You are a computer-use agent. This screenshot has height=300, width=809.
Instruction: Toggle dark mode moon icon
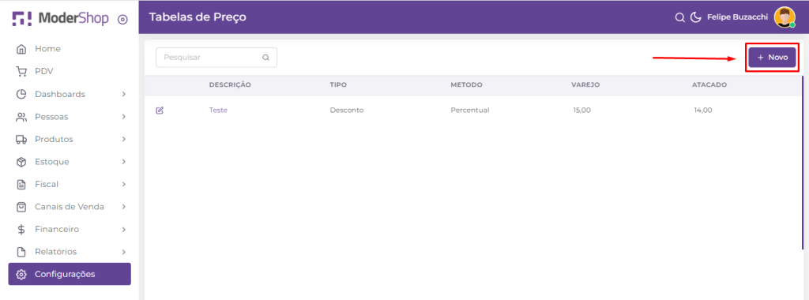(x=695, y=17)
